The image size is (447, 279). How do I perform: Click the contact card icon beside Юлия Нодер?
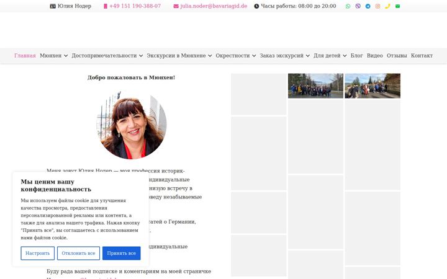pos(53,6)
